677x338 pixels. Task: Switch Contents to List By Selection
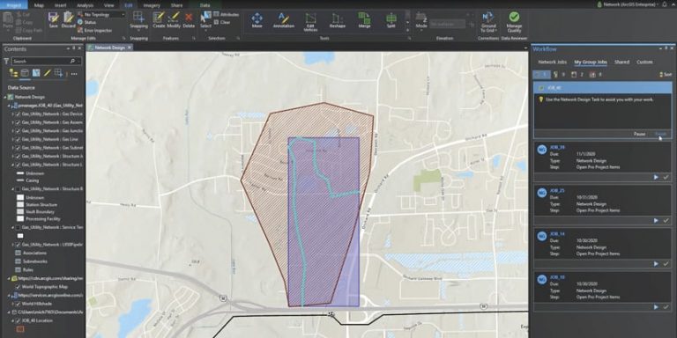pos(36,73)
